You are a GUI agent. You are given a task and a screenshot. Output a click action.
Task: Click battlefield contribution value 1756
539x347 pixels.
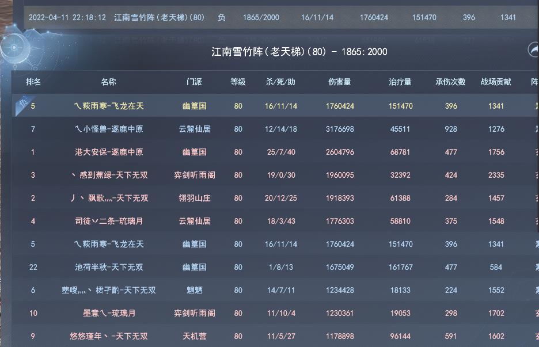(496, 152)
